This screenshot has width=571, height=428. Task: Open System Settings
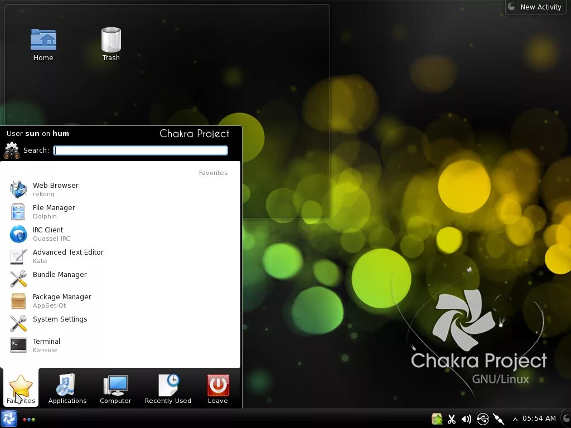60,319
